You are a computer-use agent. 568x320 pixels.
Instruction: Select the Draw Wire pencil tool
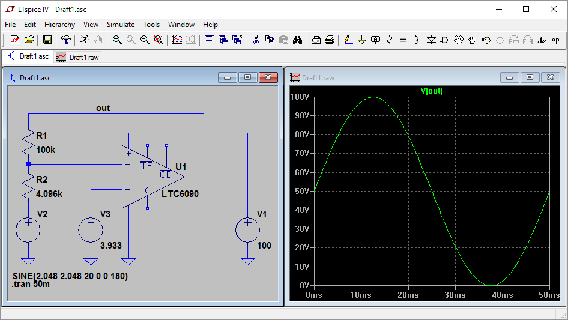tap(348, 40)
